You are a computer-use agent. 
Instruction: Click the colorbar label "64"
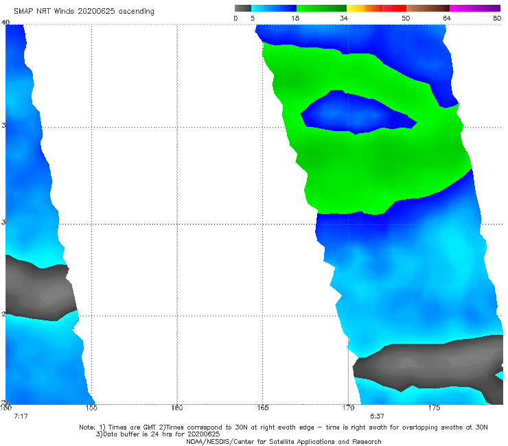(447, 19)
